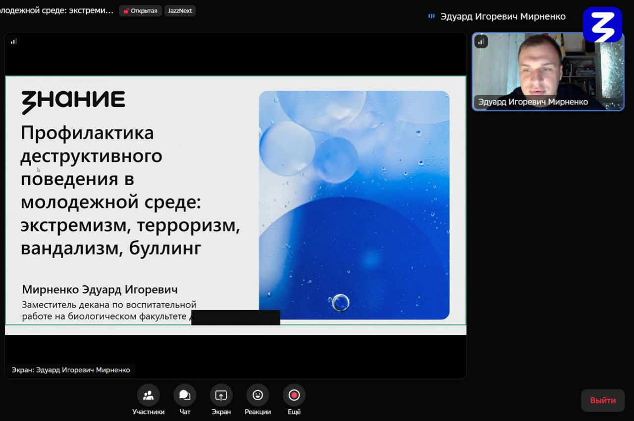634x421 pixels.
Task: Leave the meeting with the Выйти button
Action: point(603,400)
